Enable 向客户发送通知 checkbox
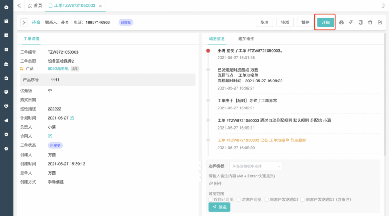The height and width of the screenshot is (216, 389). click(266, 199)
